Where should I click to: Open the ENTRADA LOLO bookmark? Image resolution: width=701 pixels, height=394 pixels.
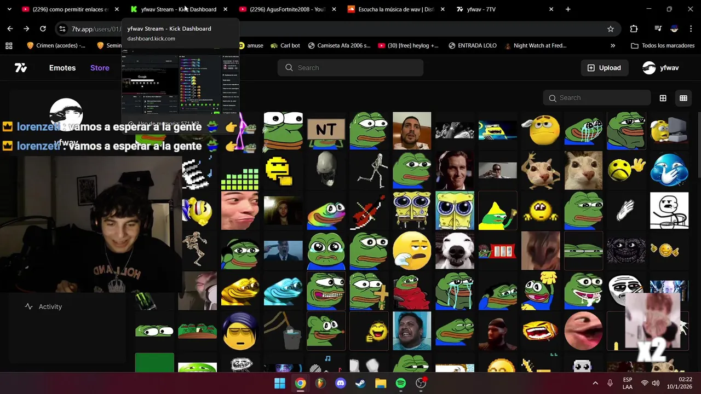pos(472,45)
